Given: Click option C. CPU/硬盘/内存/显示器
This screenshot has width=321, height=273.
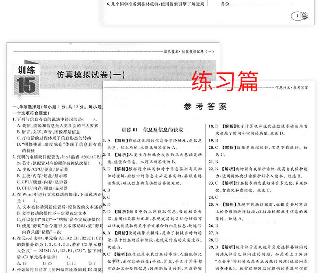Looking at the screenshot, I should click(x=42, y=182).
